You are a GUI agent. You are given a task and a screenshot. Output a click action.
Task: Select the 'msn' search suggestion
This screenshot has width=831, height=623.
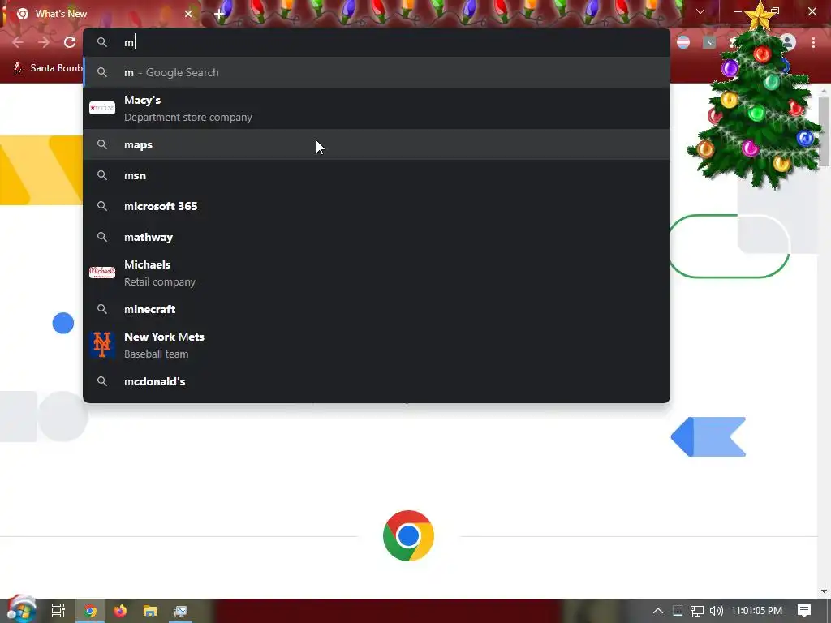click(x=377, y=175)
